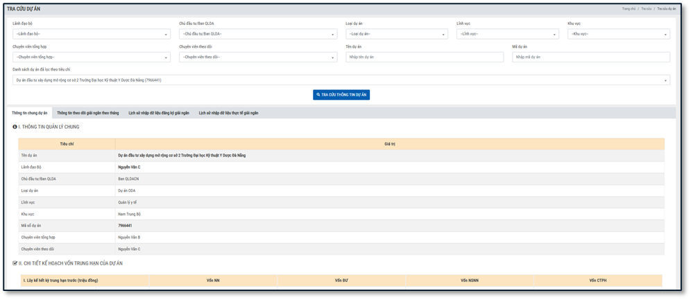The width and height of the screenshot is (691, 300).
Task: Expand the Chuyên viên tổng hợp dropdown
Action: click(x=91, y=58)
